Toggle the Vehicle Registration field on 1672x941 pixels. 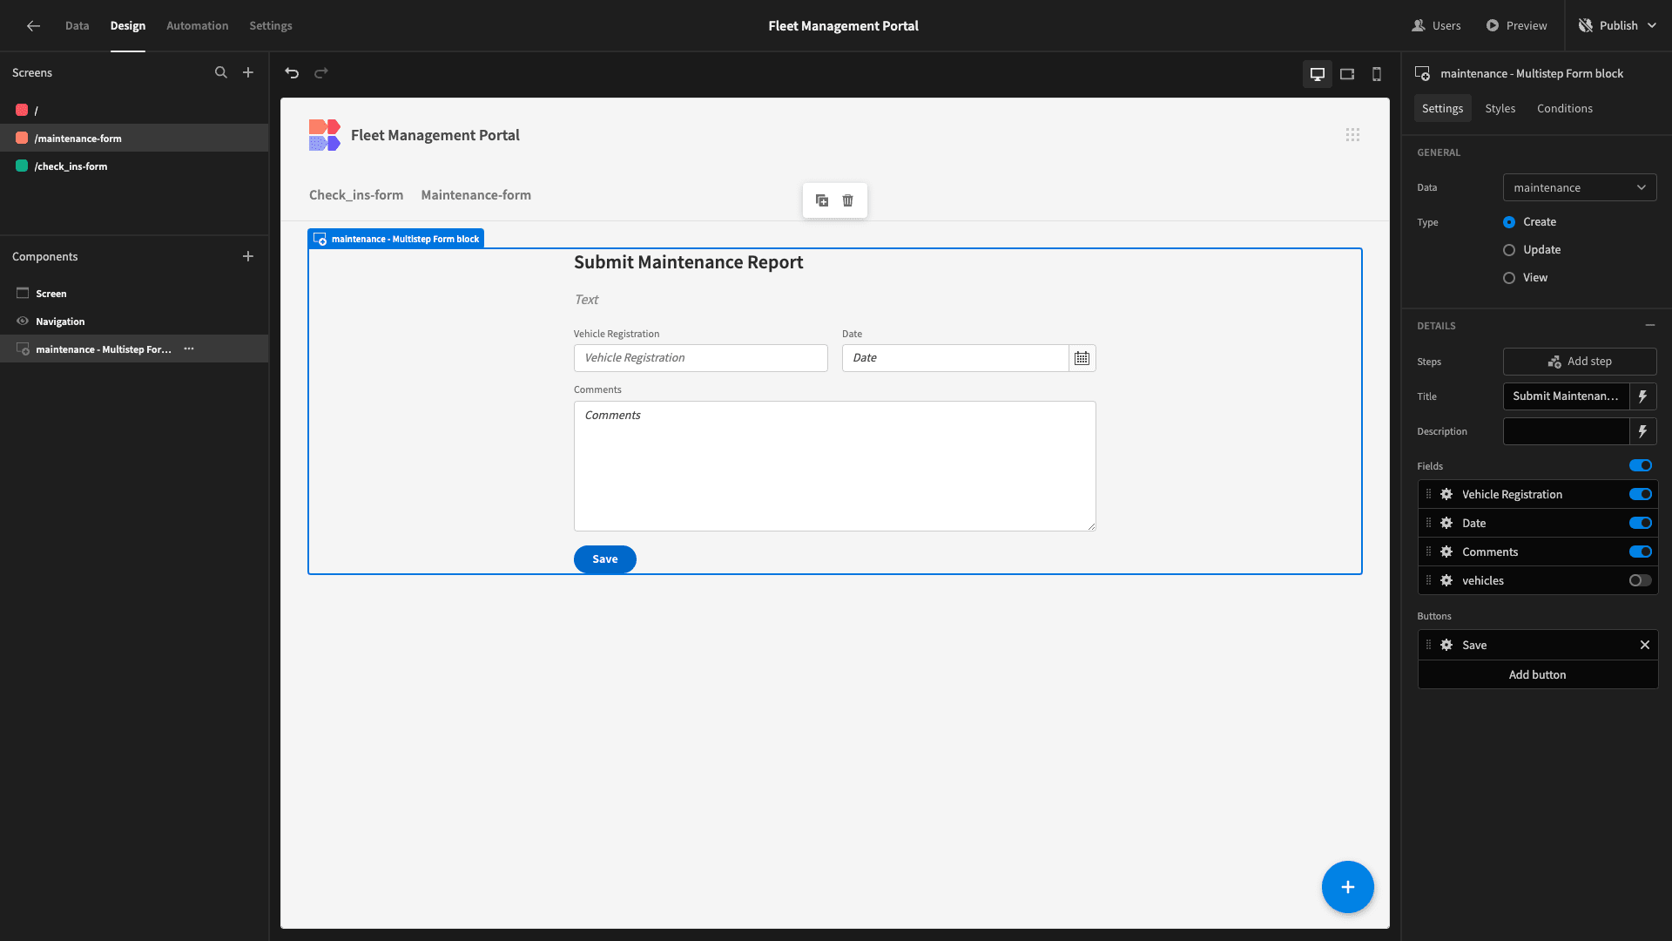click(x=1641, y=494)
